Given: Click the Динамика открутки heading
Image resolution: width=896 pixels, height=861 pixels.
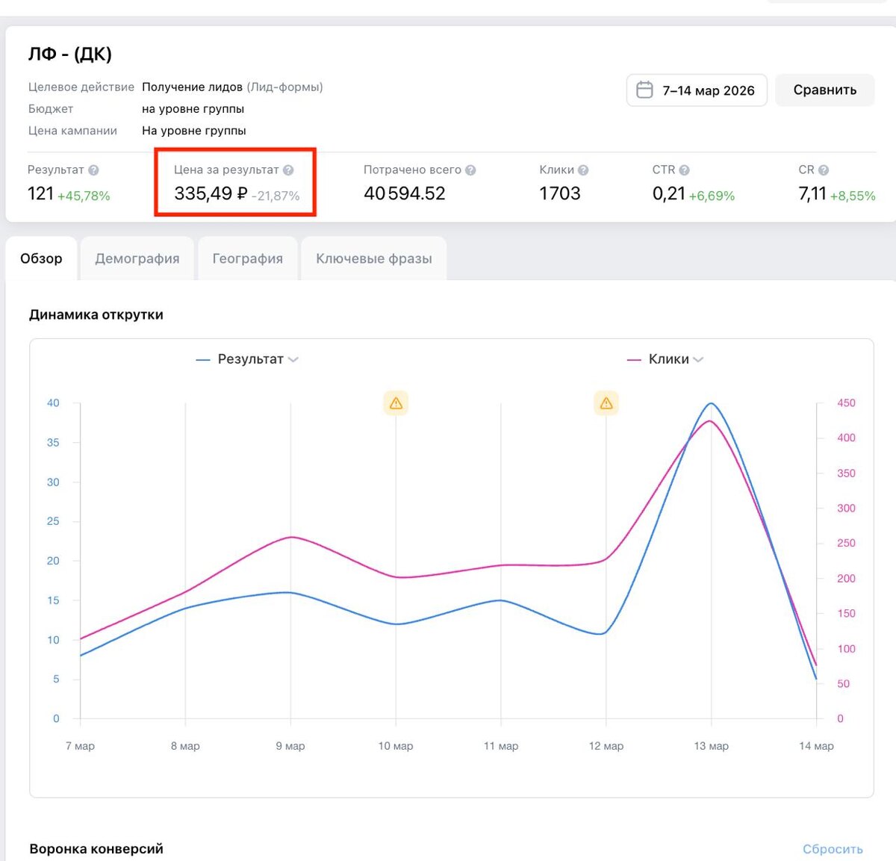Looking at the screenshot, I should pos(96,314).
